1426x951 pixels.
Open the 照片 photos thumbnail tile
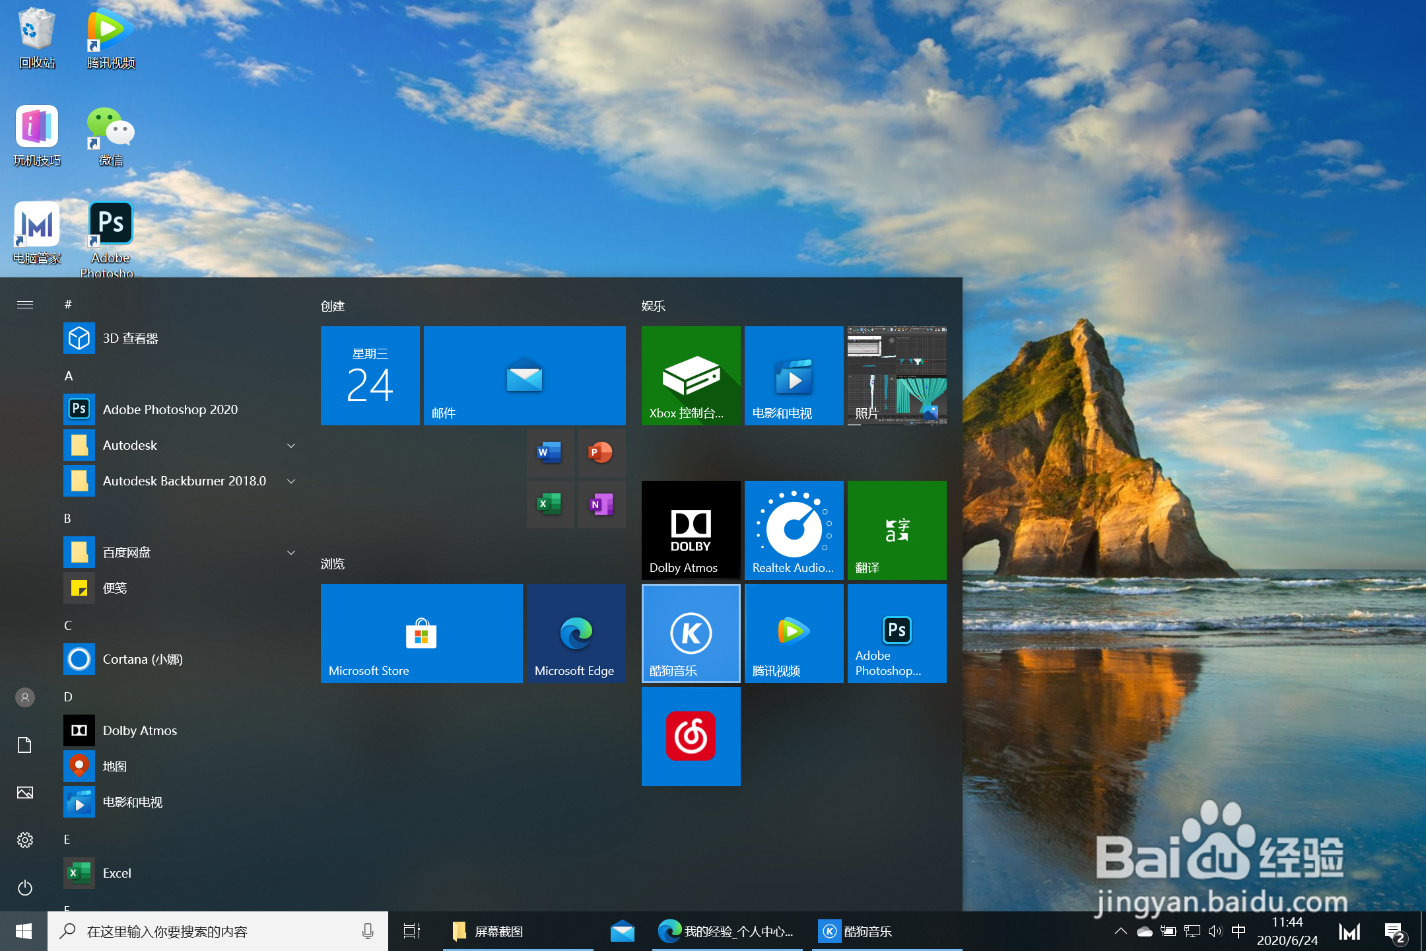click(x=897, y=375)
